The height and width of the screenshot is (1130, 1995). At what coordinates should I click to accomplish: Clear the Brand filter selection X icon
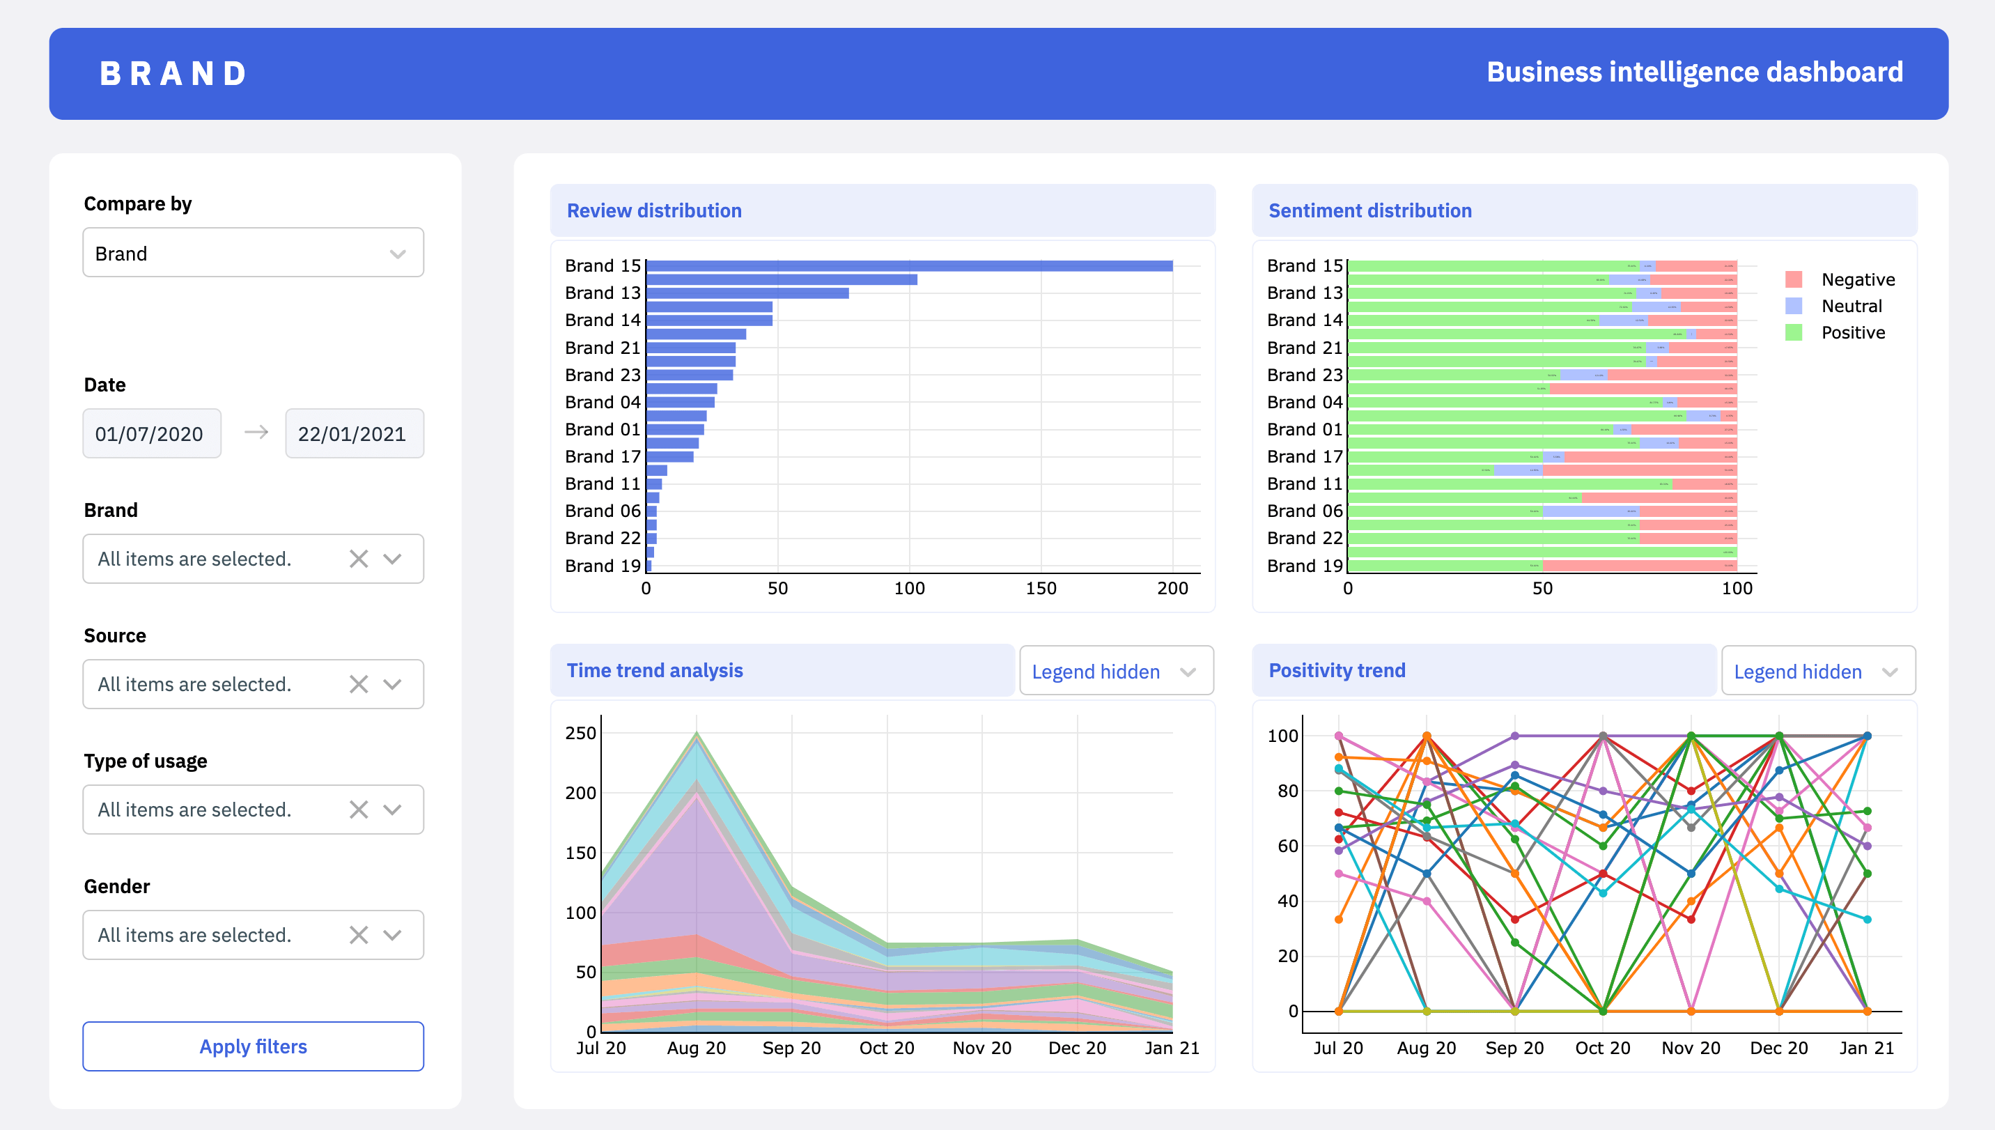[358, 559]
